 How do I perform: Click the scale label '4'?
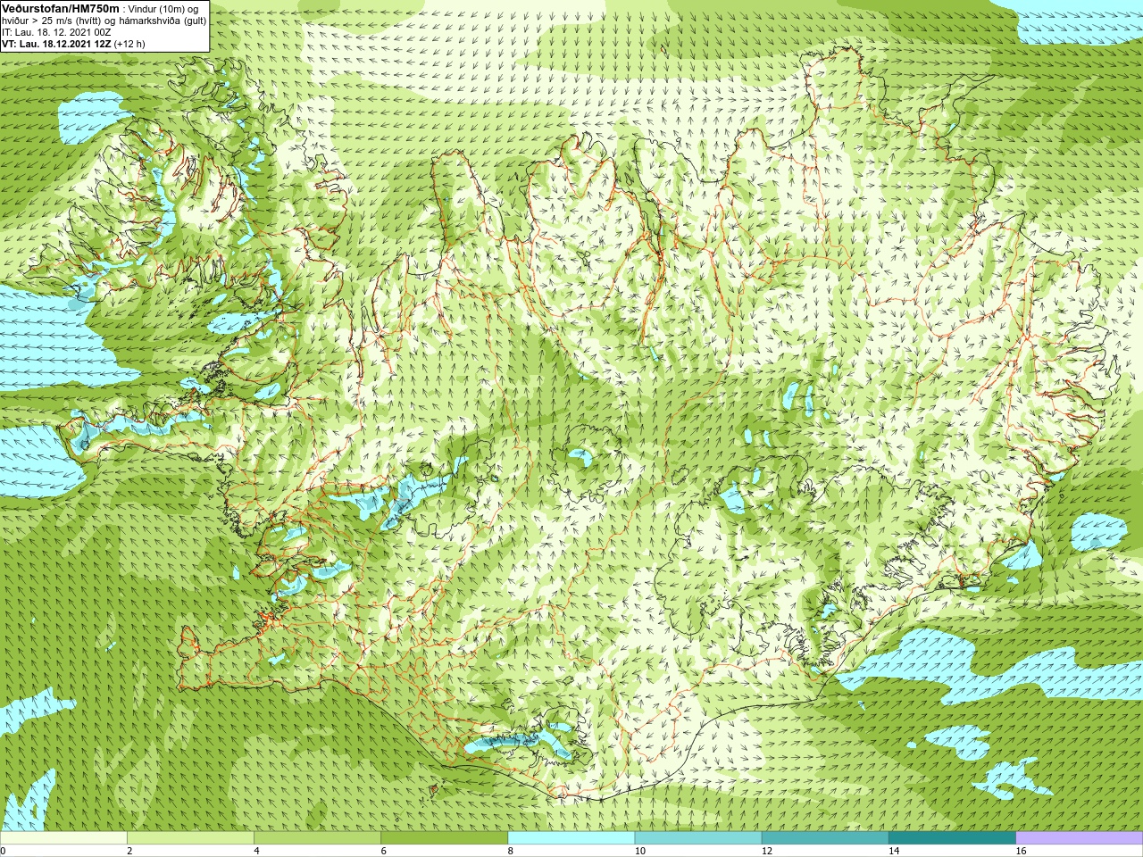click(x=256, y=851)
